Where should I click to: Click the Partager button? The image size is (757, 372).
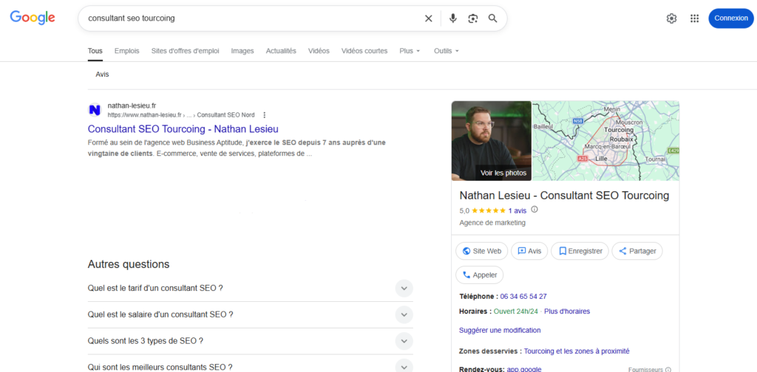(637, 251)
